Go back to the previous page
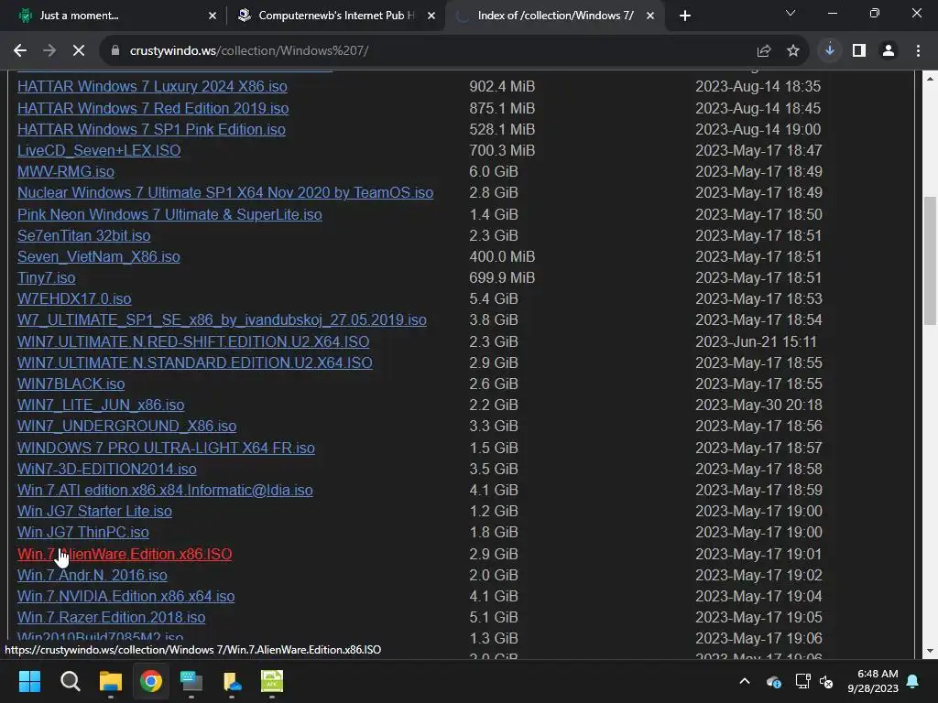 click(20, 51)
